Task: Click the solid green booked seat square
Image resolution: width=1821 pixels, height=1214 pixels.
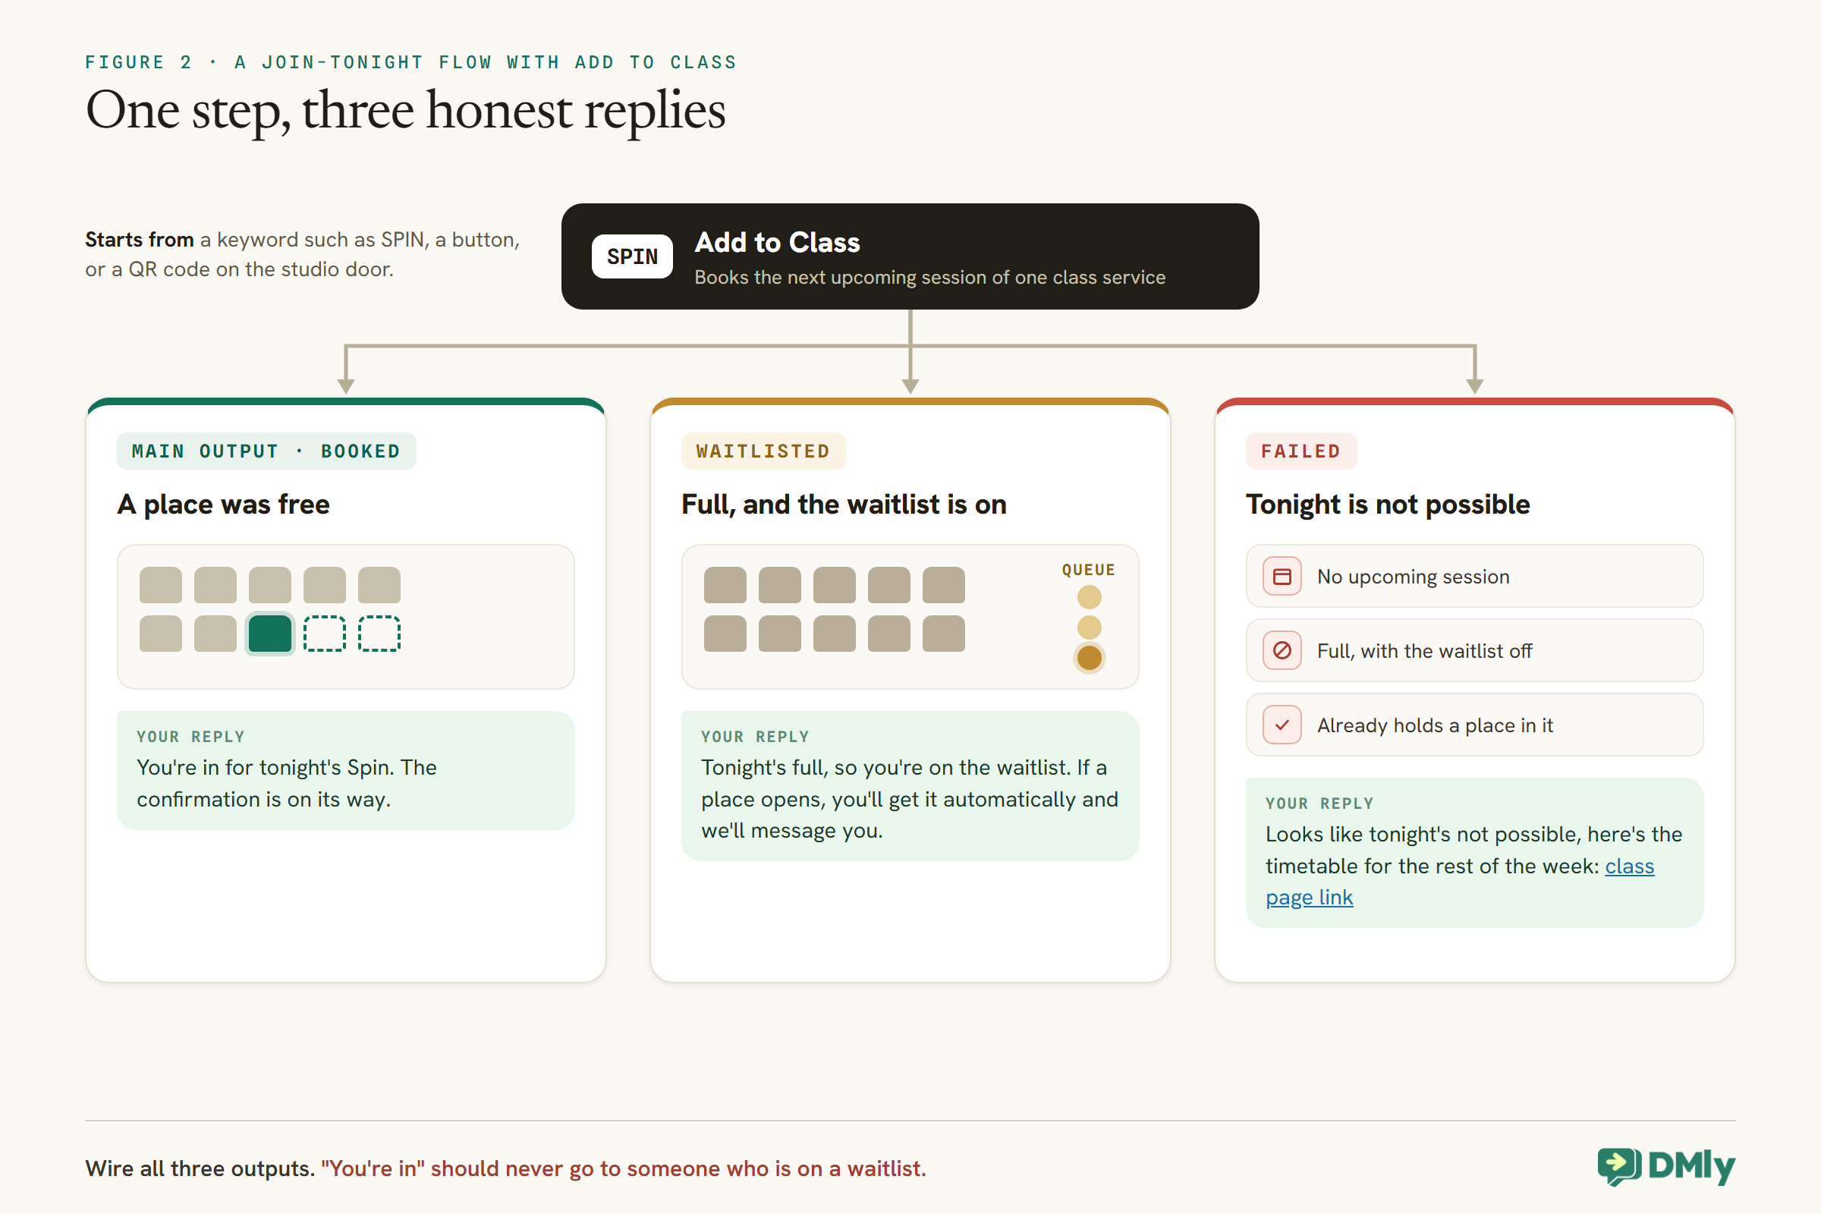Action: click(269, 634)
